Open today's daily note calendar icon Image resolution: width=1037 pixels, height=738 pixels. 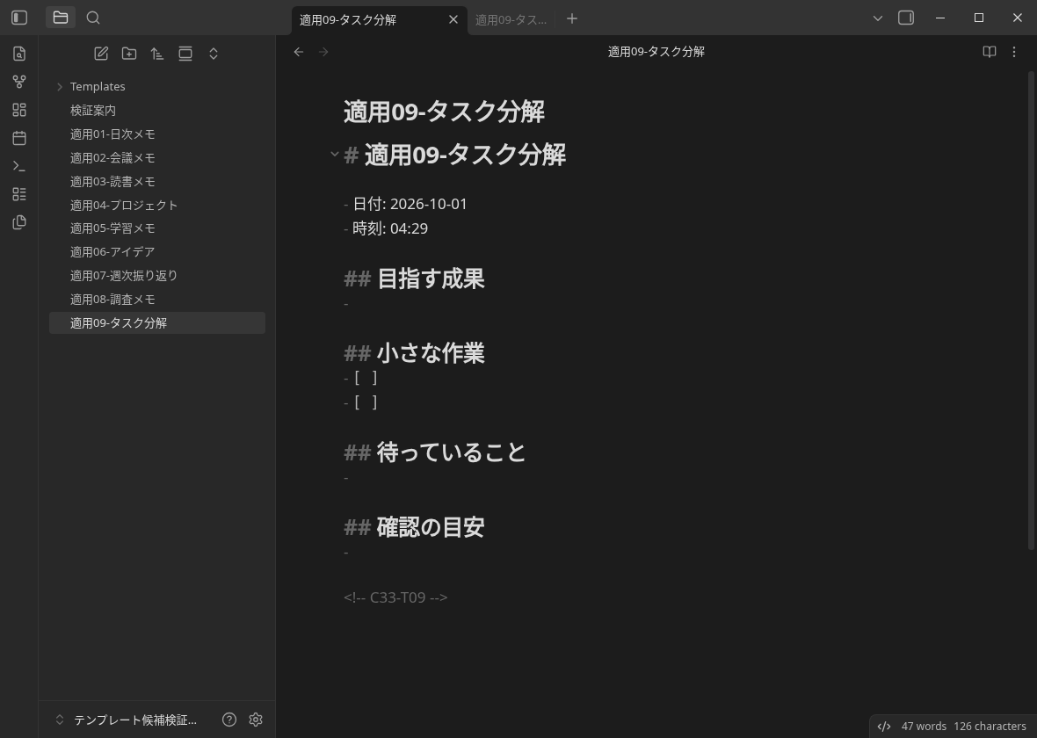point(19,138)
